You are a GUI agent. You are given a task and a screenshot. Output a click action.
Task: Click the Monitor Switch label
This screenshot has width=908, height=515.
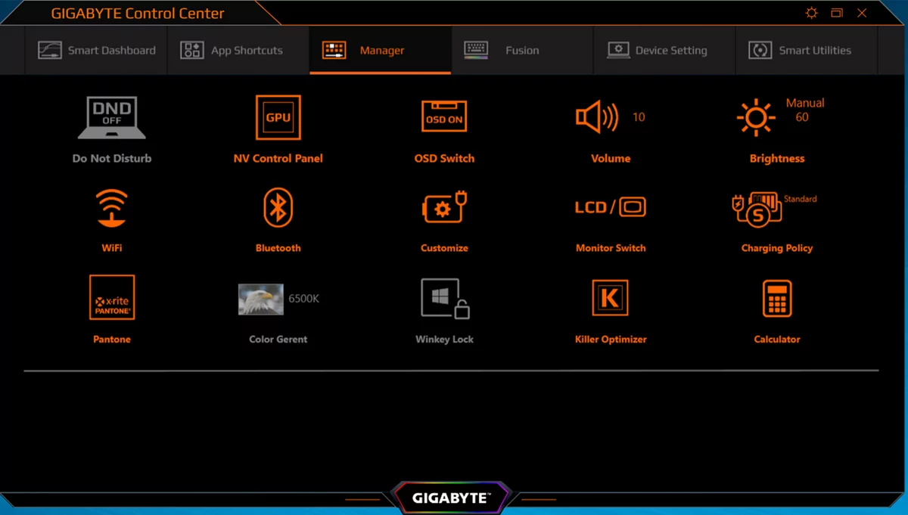pos(611,248)
